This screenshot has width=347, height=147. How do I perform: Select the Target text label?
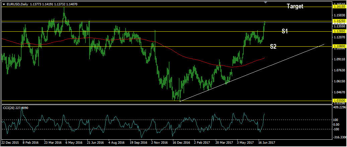[295, 6]
